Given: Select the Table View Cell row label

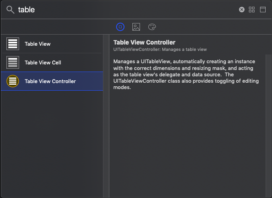Looking at the screenshot, I should point(43,62).
